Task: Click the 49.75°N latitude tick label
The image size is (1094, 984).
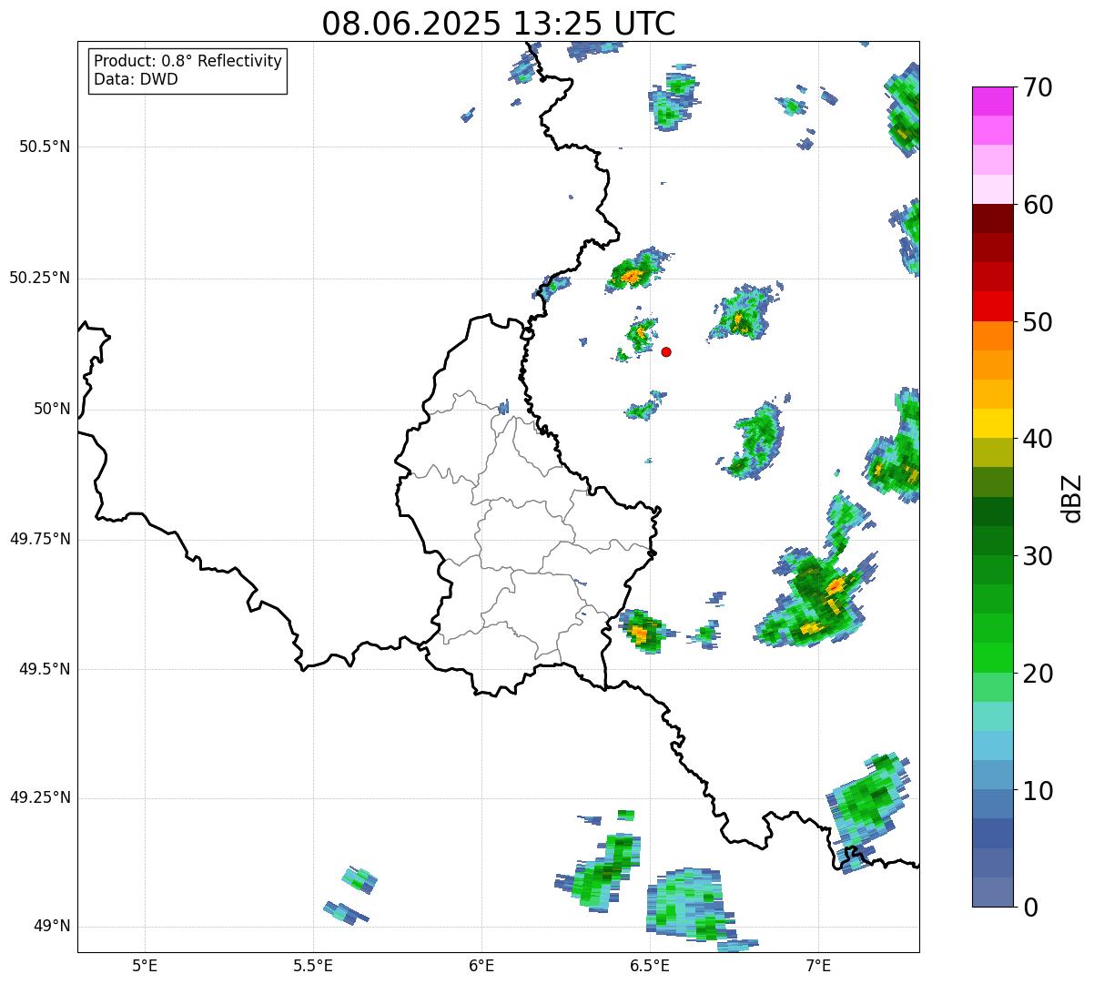Action: (x=40, y=539)
